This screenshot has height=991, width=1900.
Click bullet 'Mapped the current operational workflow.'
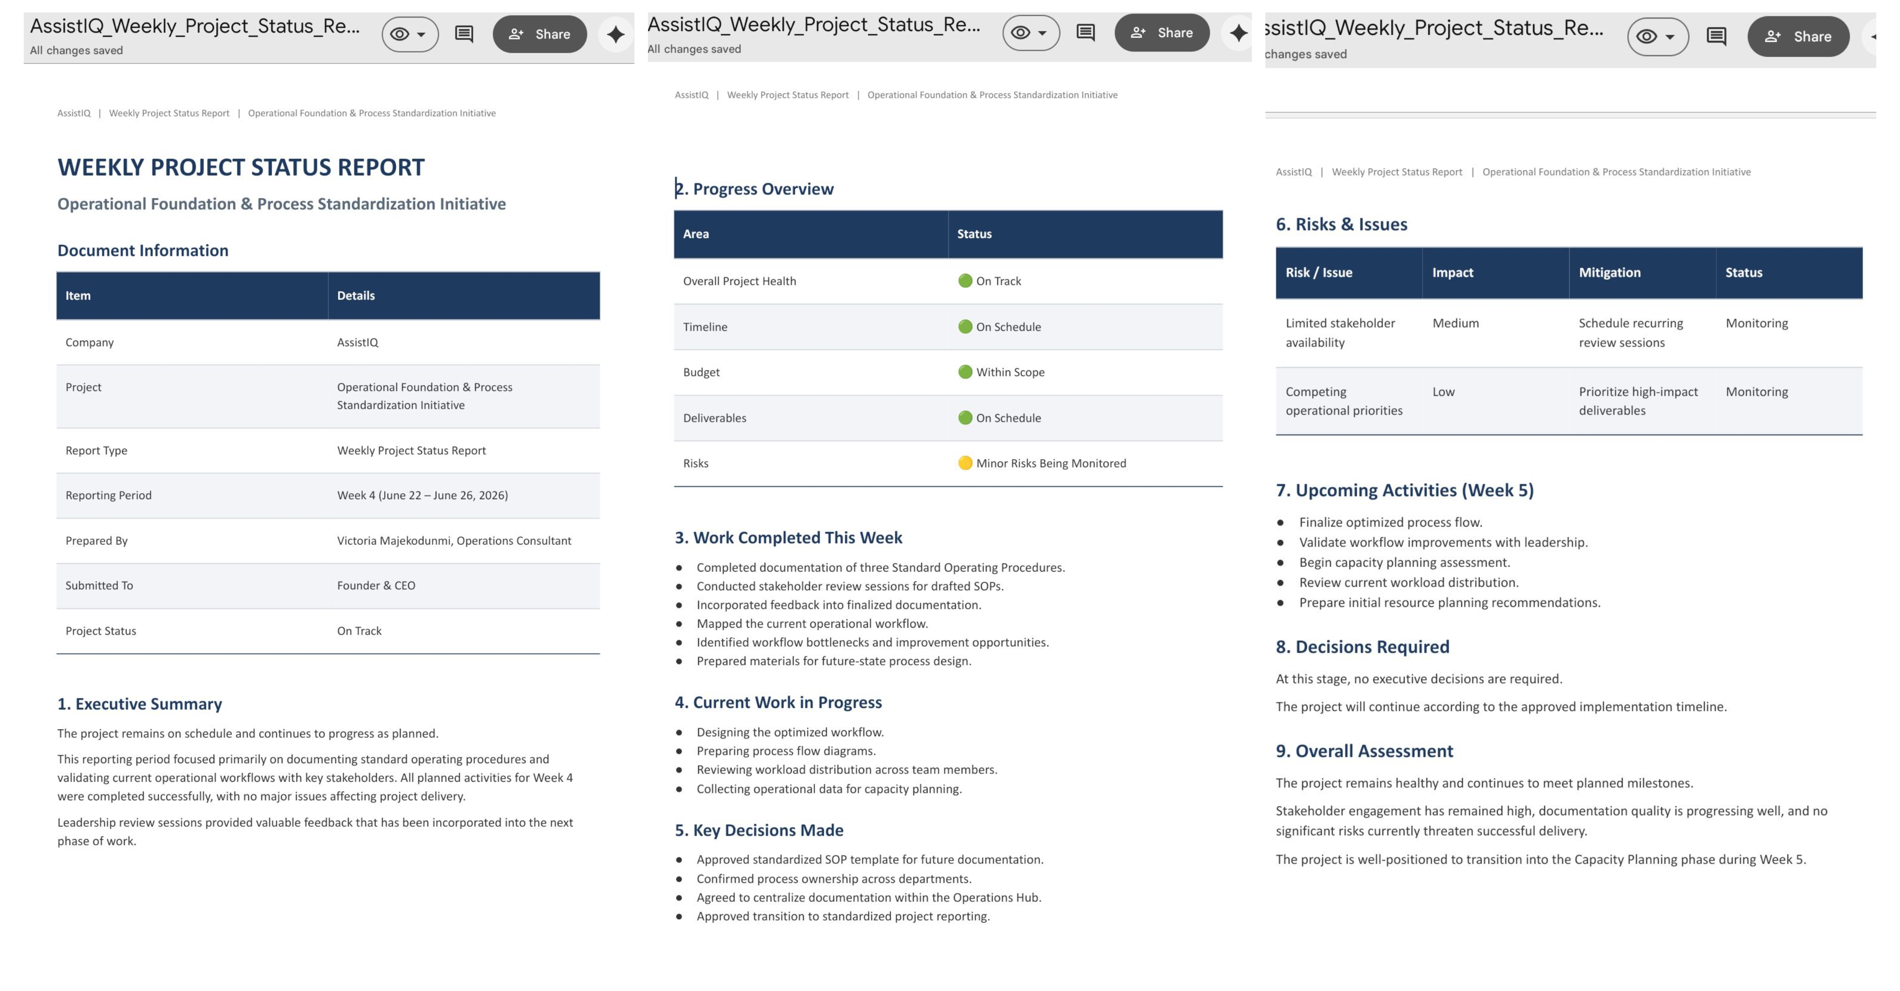812,624
